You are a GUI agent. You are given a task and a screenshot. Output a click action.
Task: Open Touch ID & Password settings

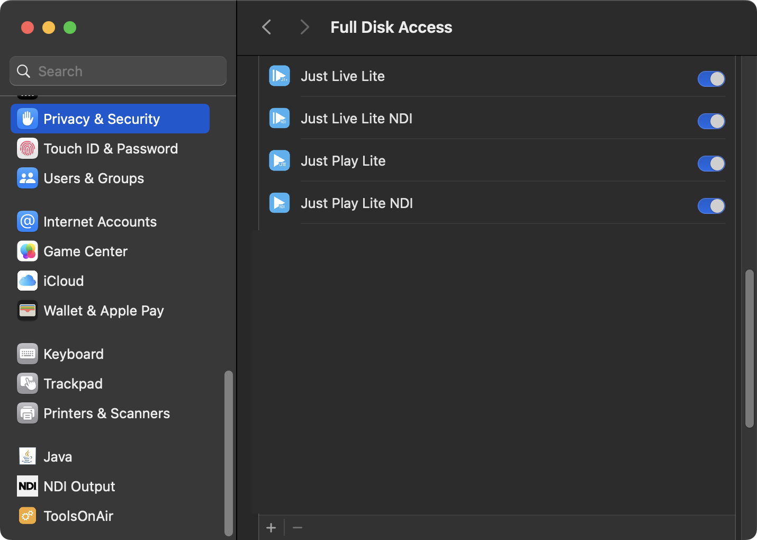point(110,148)
